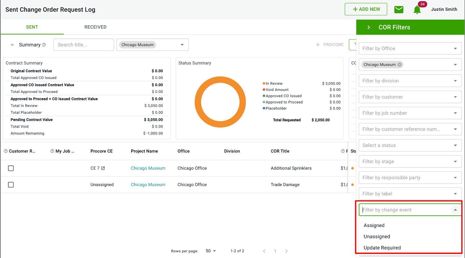Collapse the Summary section chevron
Screen dimensions: 465x258
[12, 45]
